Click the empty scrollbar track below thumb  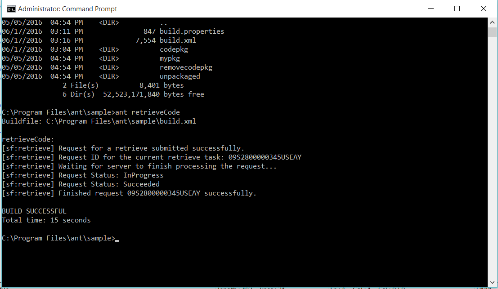pyautogui.click(x=493, y=157)
